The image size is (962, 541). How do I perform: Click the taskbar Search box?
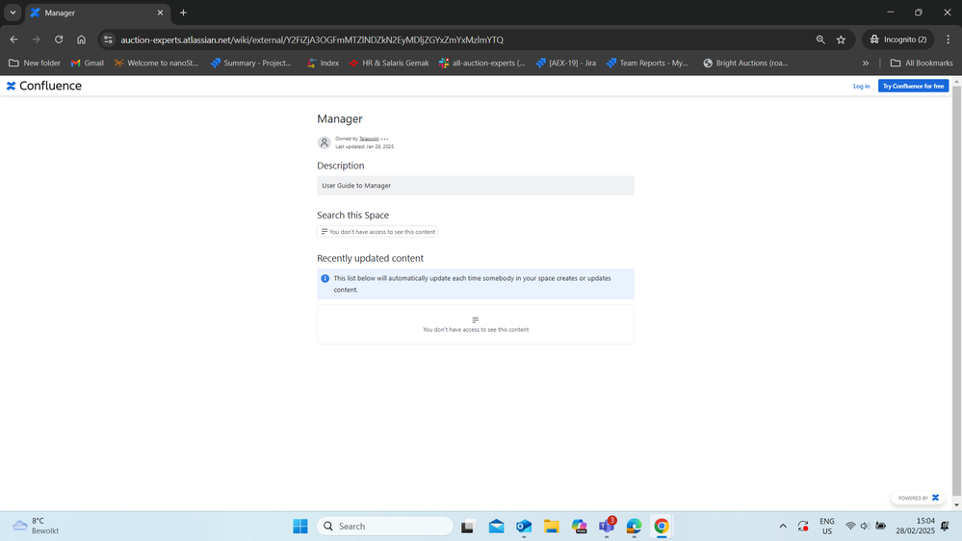[x=384, y=526]
